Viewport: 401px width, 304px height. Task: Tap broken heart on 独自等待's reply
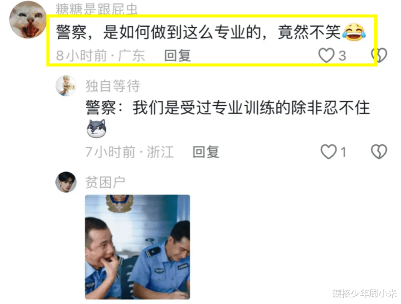point(379,152)
